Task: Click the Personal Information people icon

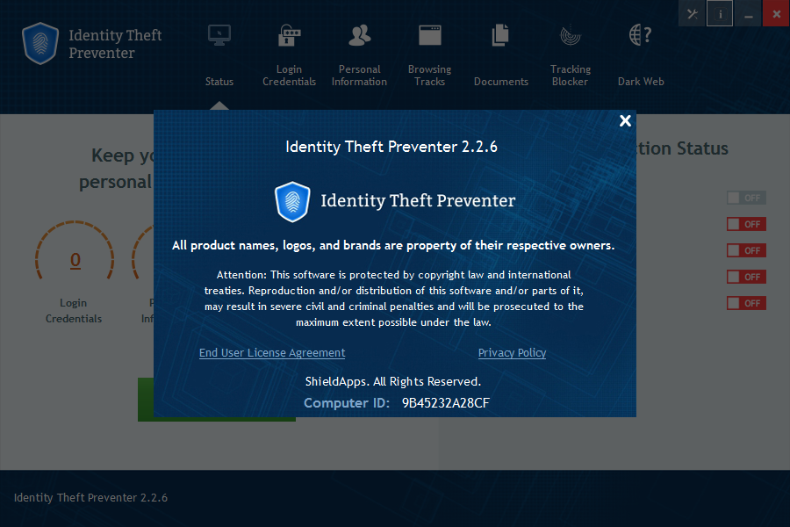Action: pyautogui.click(x=359, y=35)
